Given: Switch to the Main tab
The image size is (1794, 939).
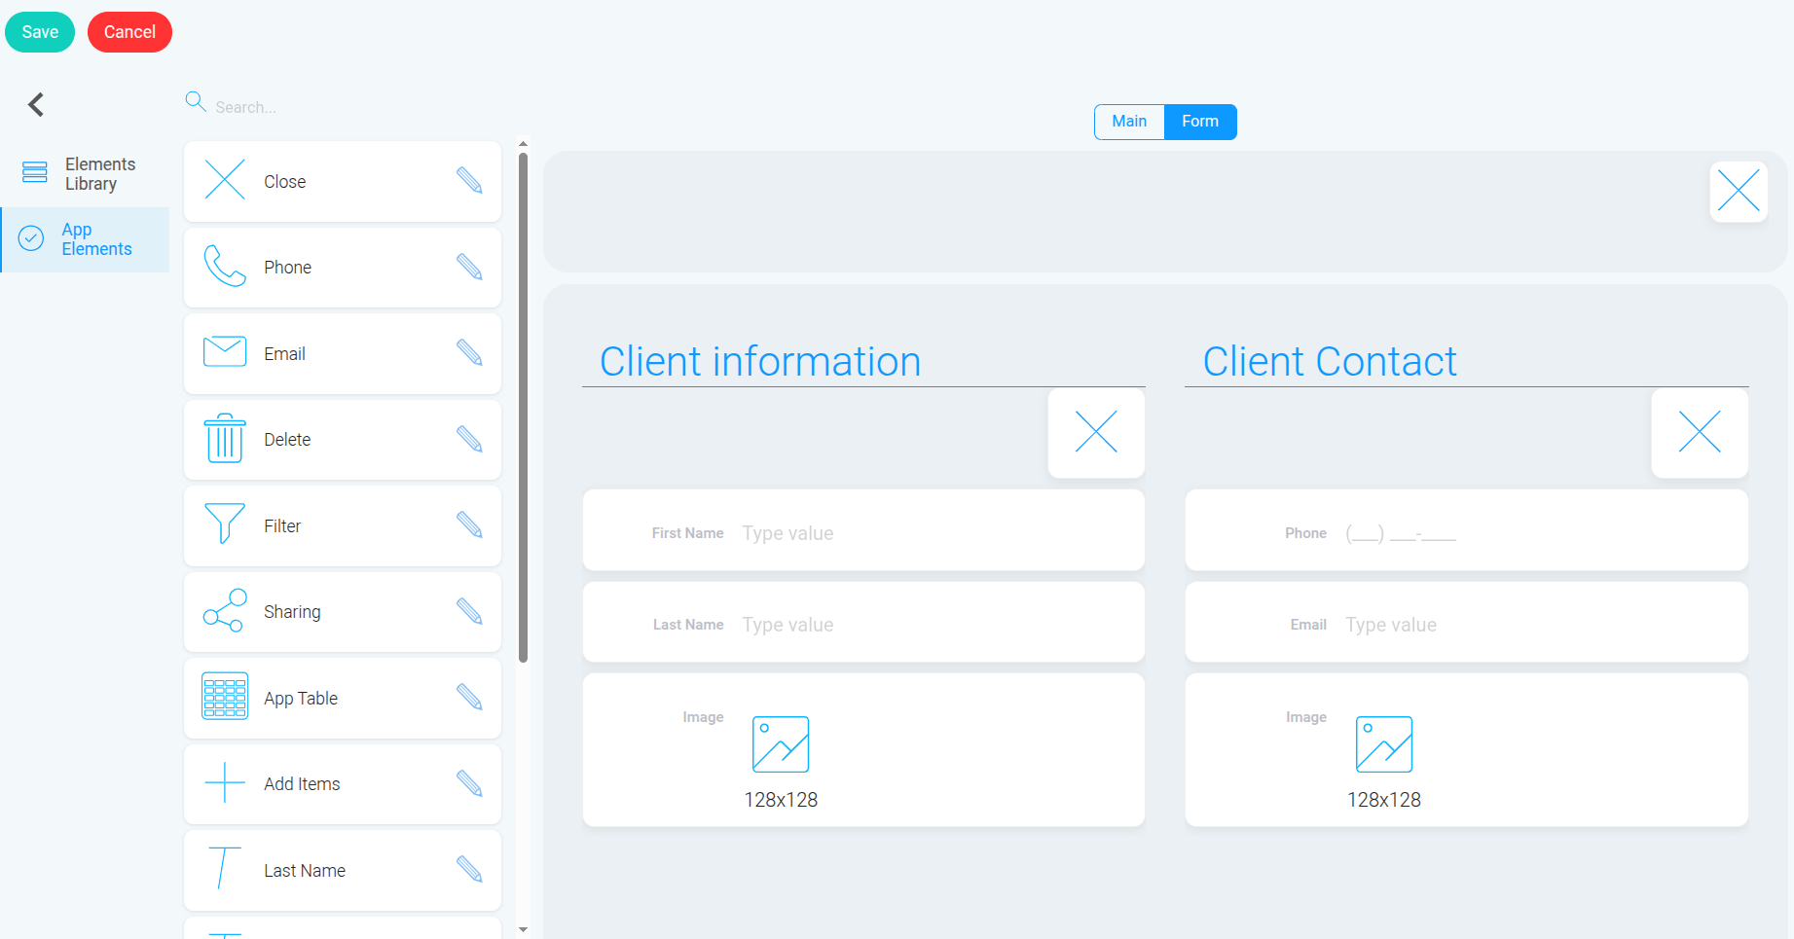Looking at the screenshot, I should [x=1129, y=122].
